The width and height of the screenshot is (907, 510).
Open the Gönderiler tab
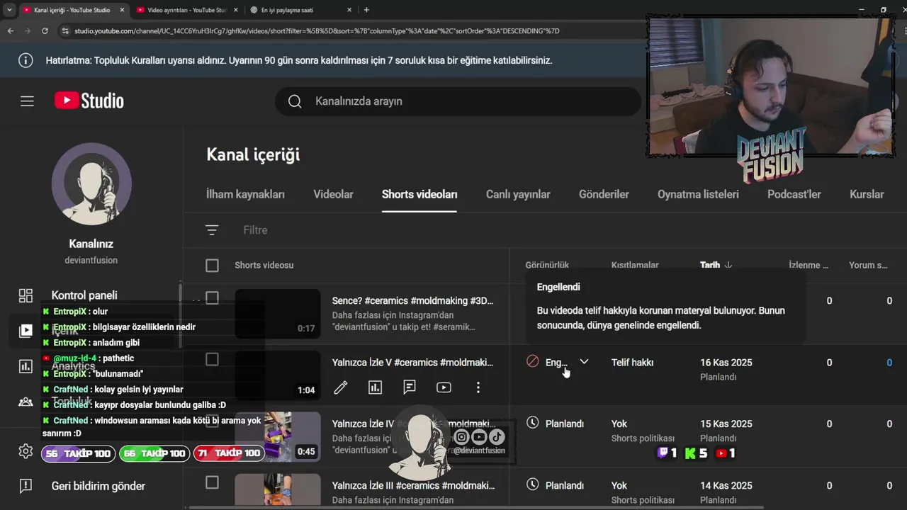tap(604, 194)
